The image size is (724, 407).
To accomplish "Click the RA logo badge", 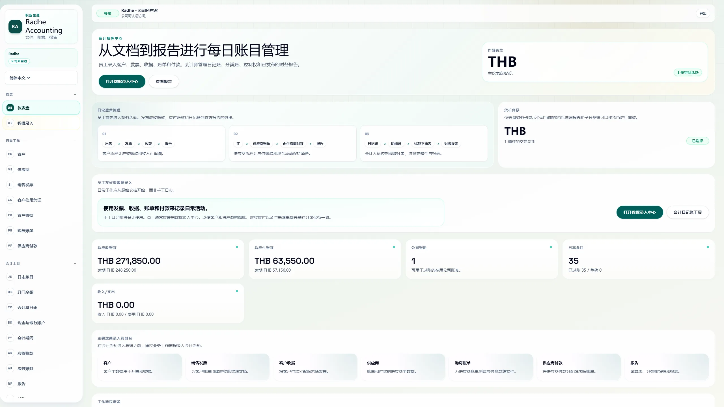I will 15,27.
